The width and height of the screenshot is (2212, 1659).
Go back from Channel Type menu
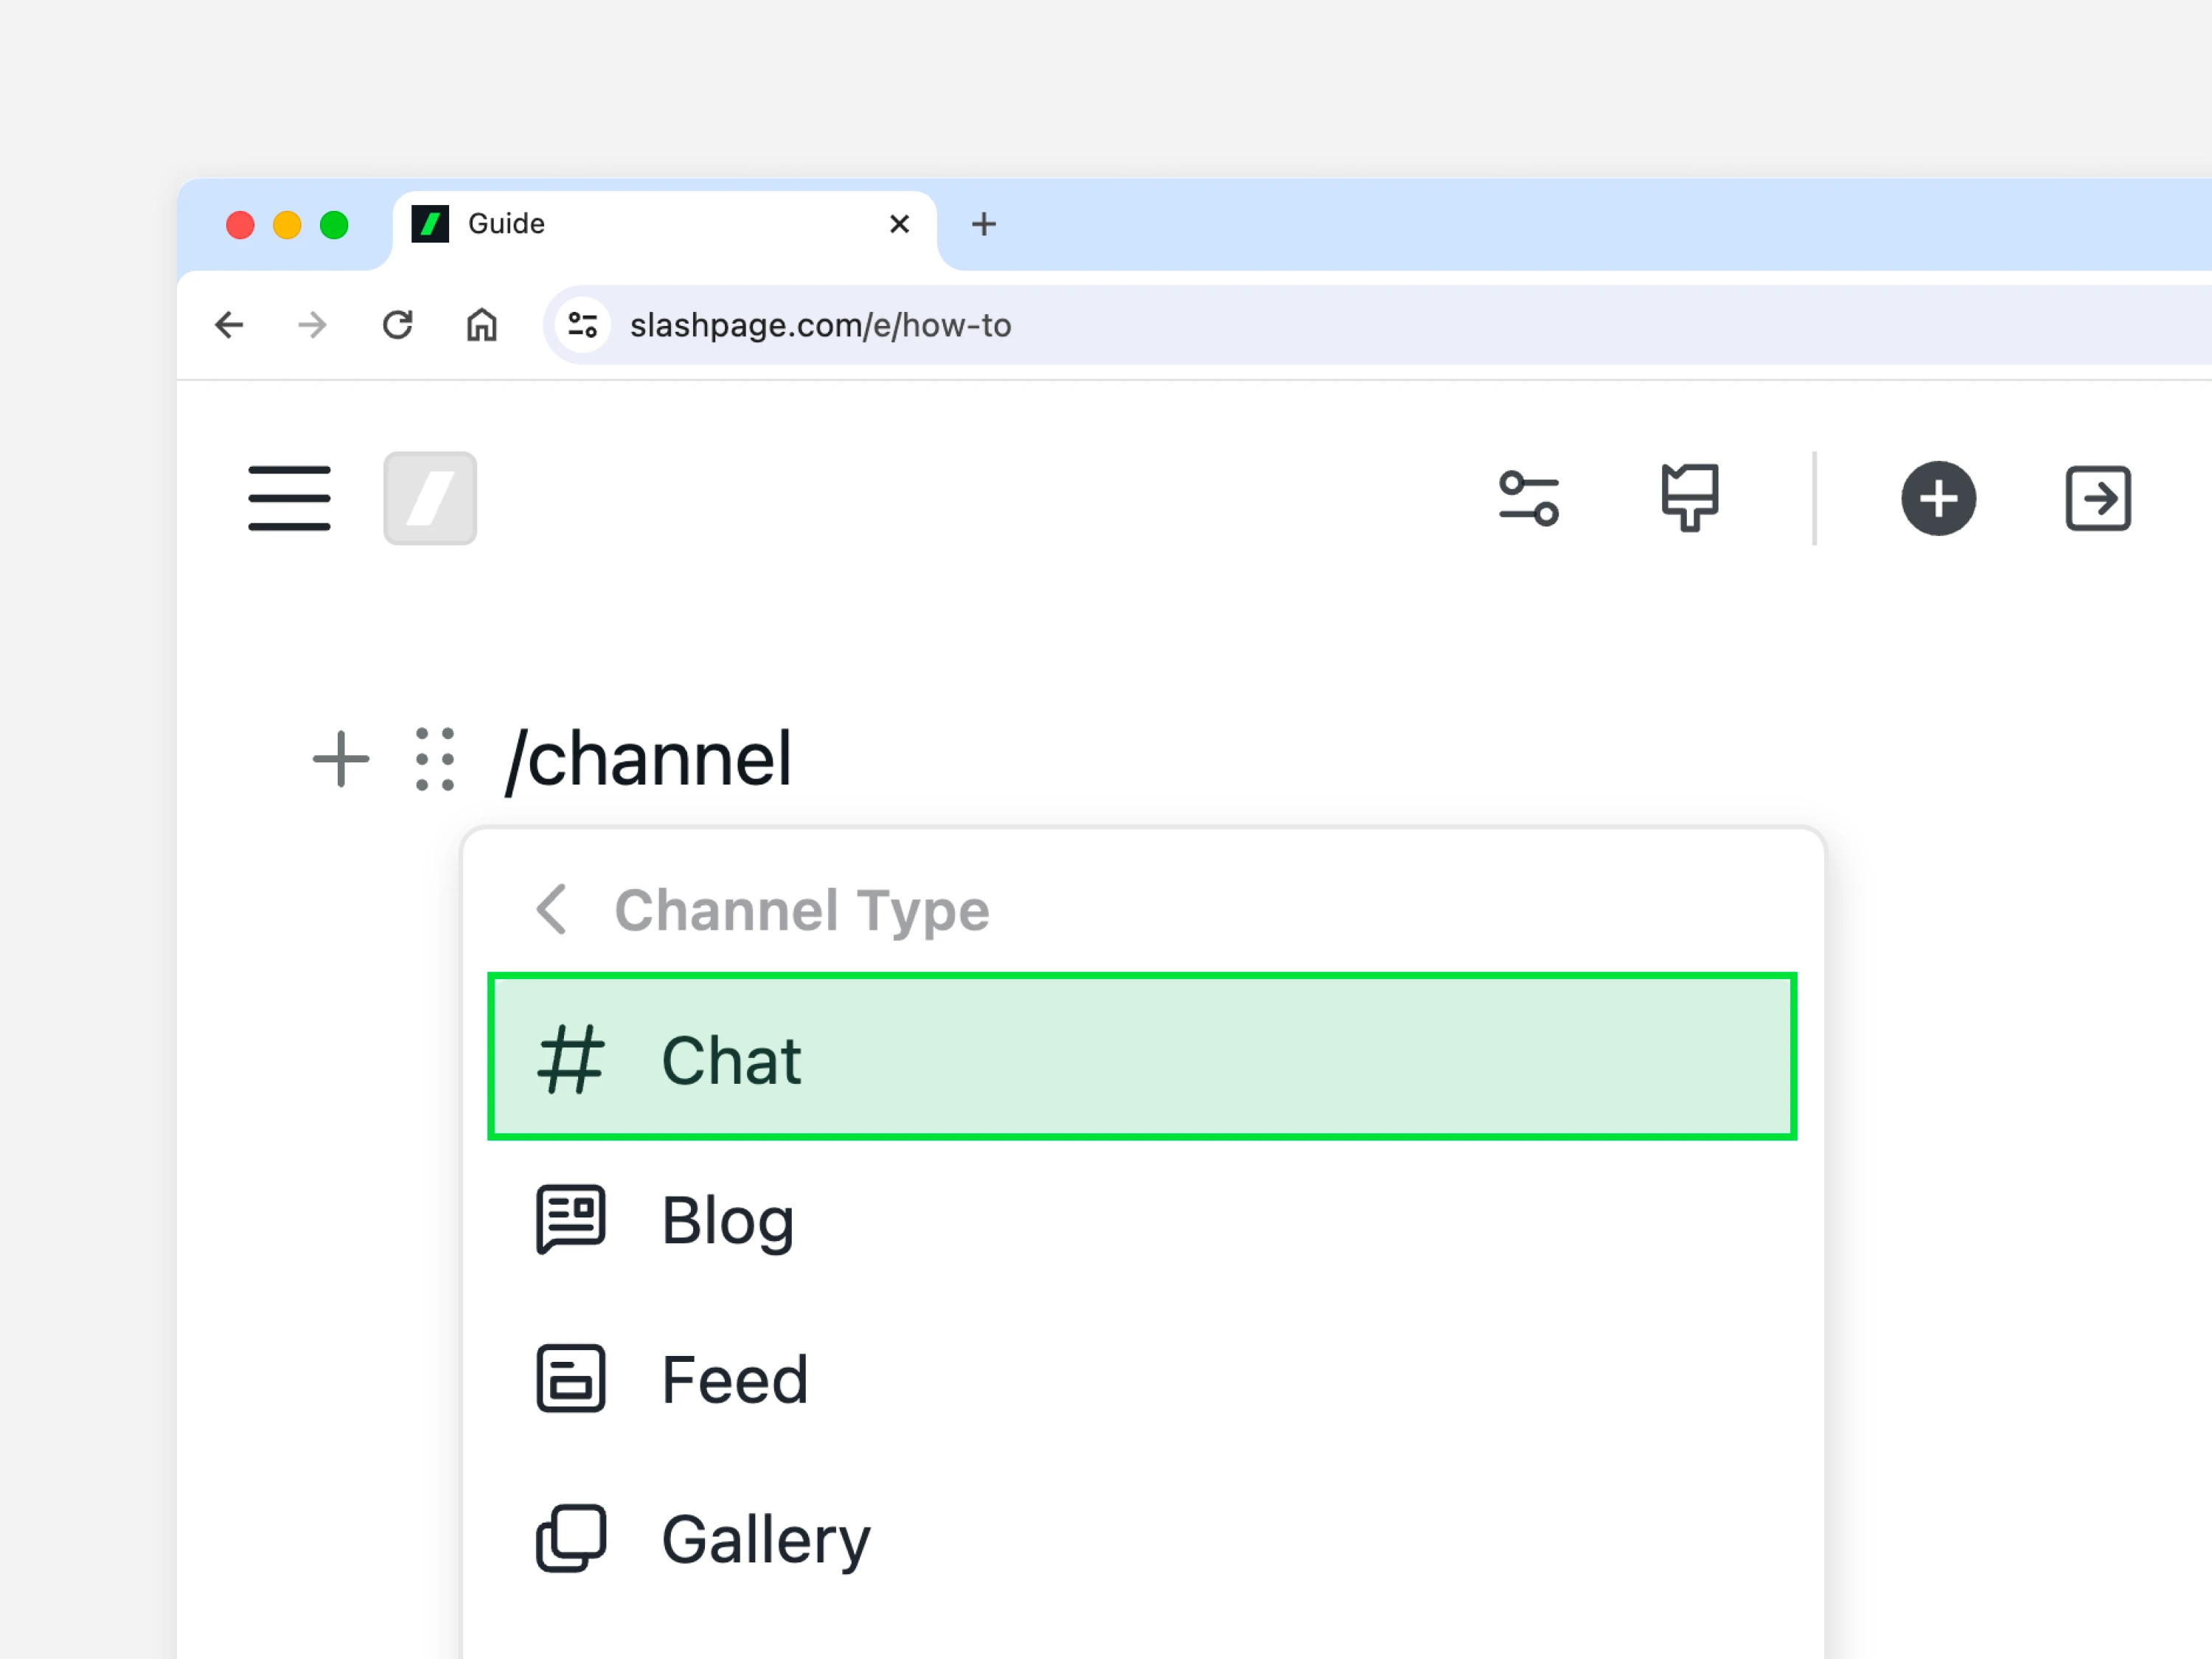(552, 909)
